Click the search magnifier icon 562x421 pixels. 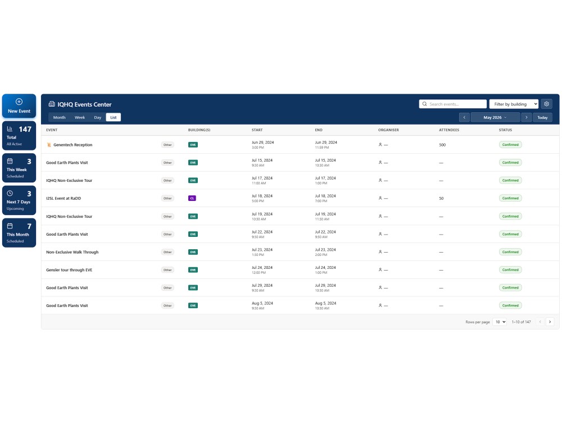coord(424,104)
